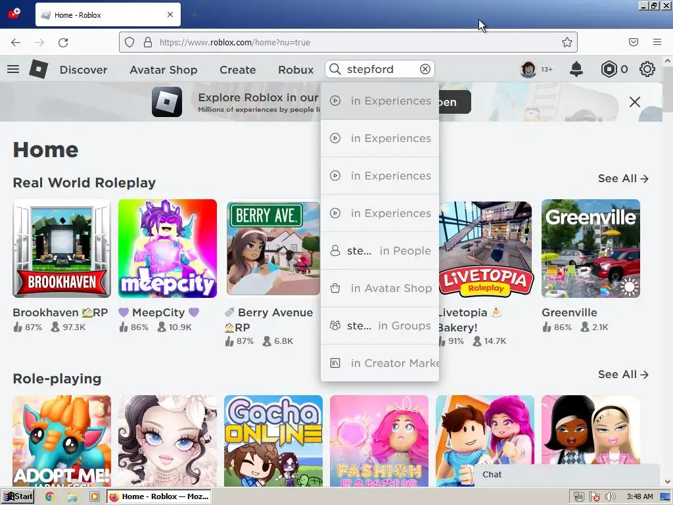The image size is (673, 505).
Task: Open the Gacha Online thumbnail
Action: (273, 441)
